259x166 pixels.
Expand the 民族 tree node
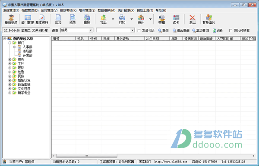(x=10, y=76)
